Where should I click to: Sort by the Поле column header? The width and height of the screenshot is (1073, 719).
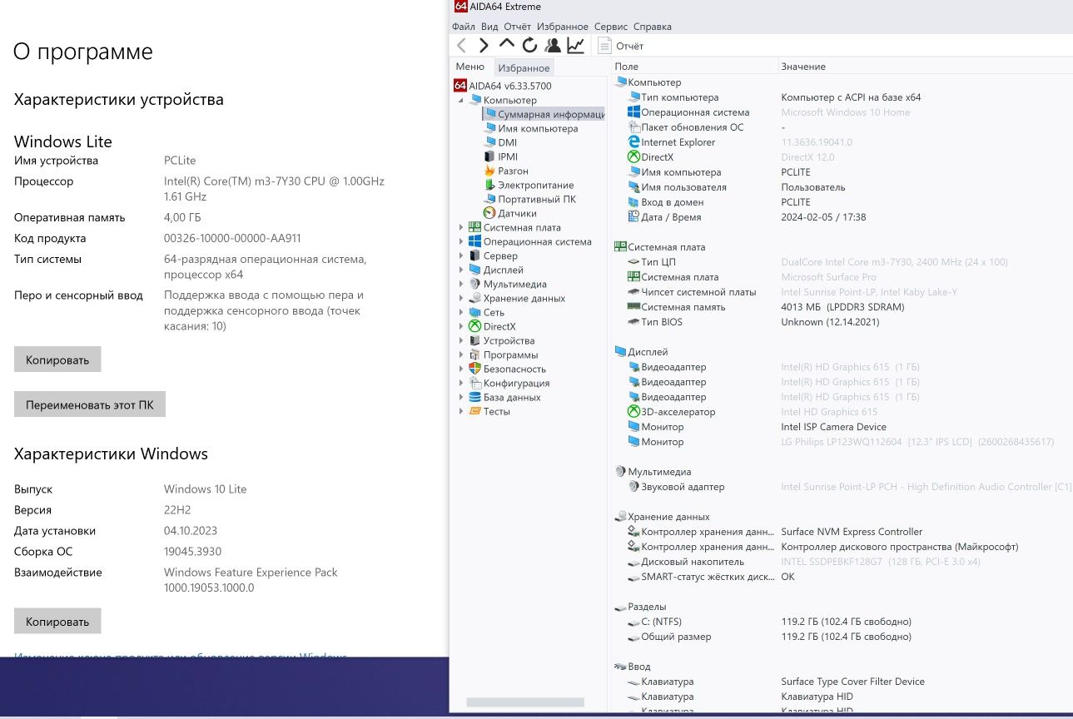(x=694, y=66)
